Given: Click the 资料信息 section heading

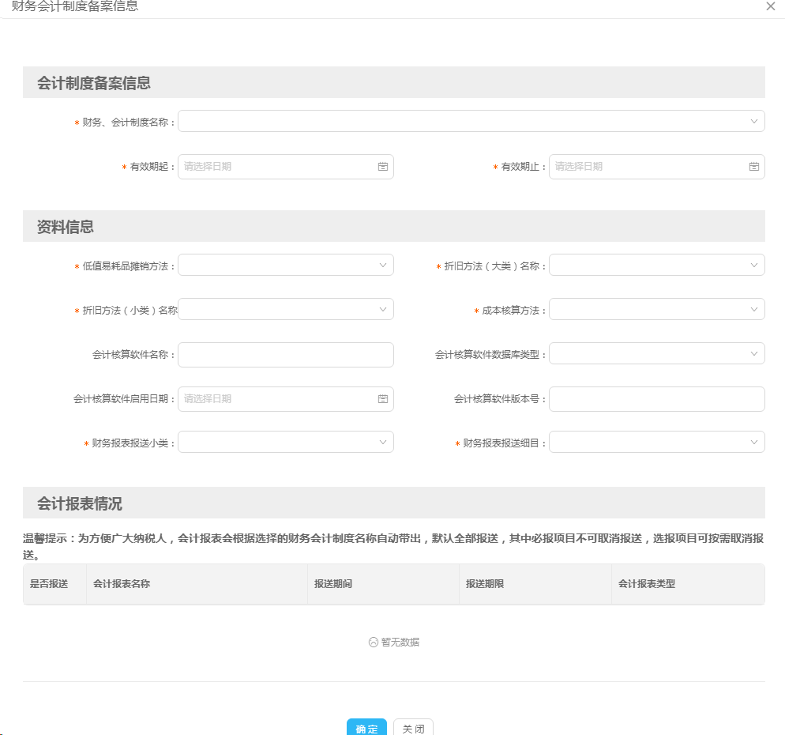Looking at the screenshot, I should click(x=65, y=227).
